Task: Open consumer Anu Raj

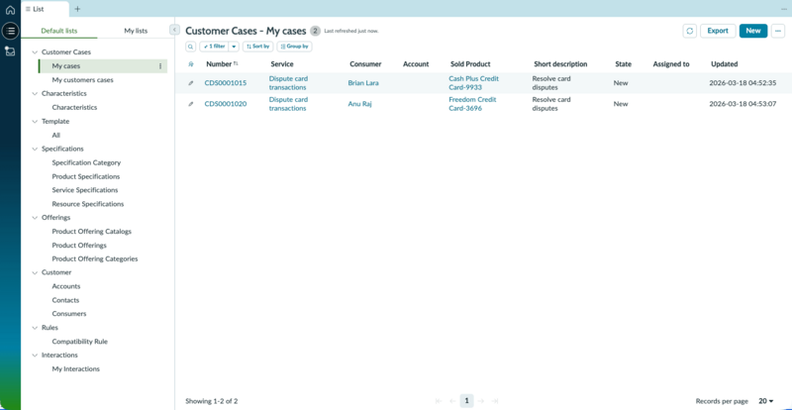Action: pyautogui.click(x=359, y=104)
